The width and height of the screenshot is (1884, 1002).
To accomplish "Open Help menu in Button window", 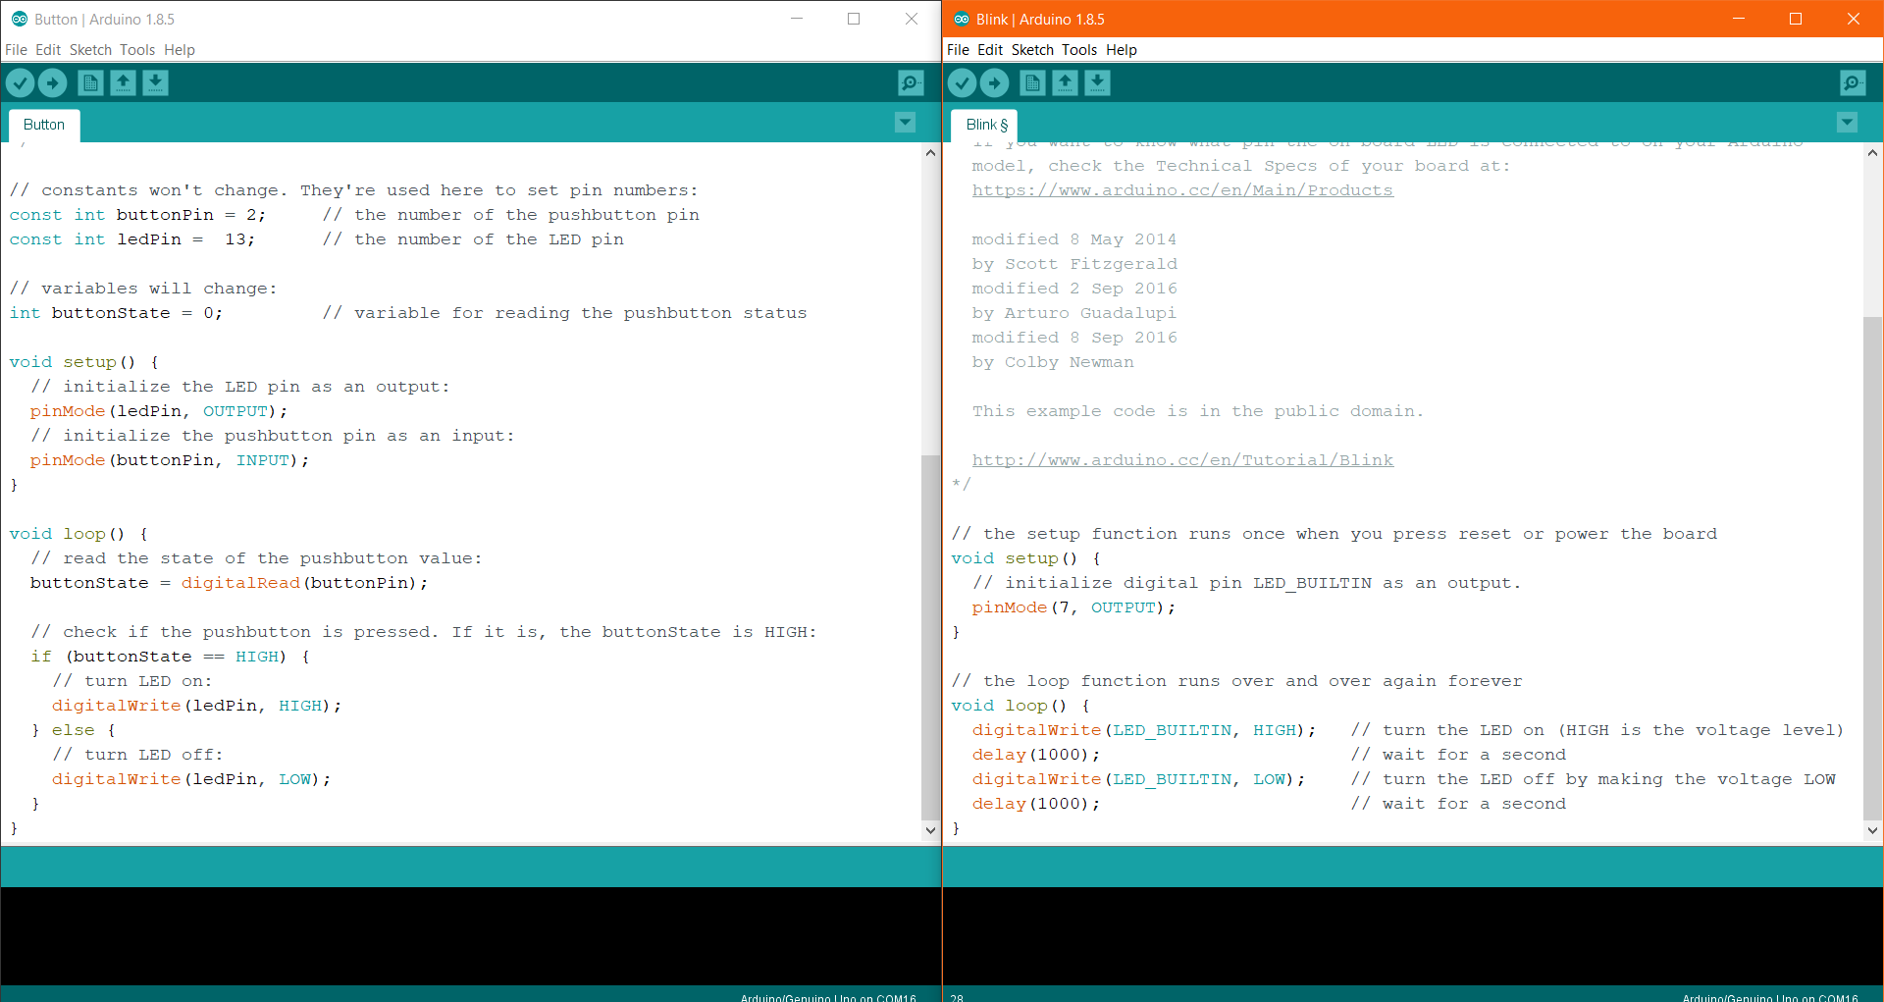I will (x=180, y=50).
